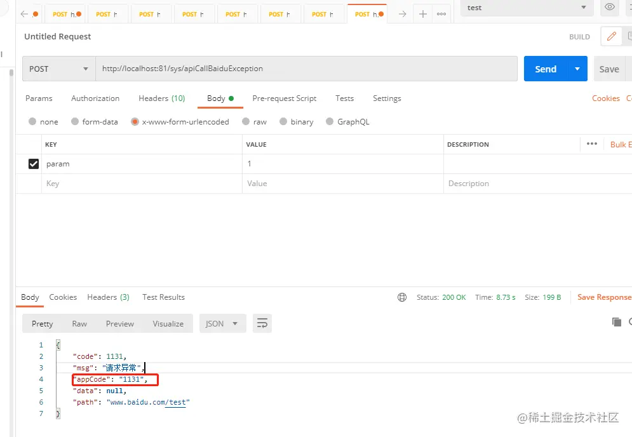
Task: Copy the response with the copy icon
Action: pos(617,321)
